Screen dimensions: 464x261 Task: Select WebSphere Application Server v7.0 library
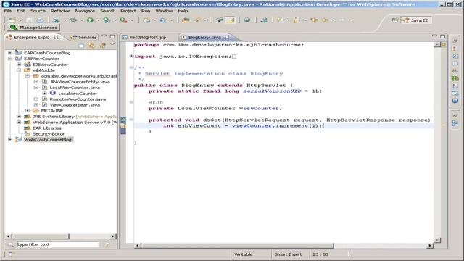[75, 123]
